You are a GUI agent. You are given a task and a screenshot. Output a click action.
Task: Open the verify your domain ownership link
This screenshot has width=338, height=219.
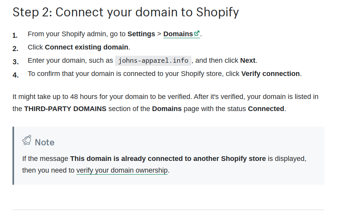pyautogui.click(x=122, y=170)
